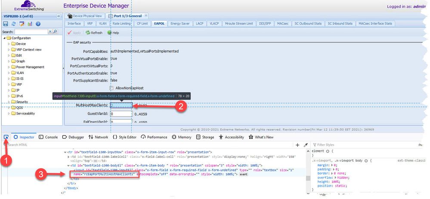Toggle the AllowNonEapHost checkbox
The width and height of the screenshot is (430, 199).
coord(111,88)
